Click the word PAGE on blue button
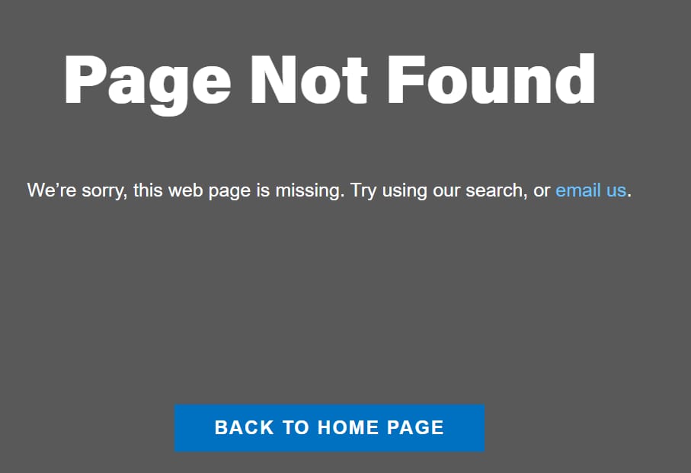691x473 pixels. (x=415, y=427)
